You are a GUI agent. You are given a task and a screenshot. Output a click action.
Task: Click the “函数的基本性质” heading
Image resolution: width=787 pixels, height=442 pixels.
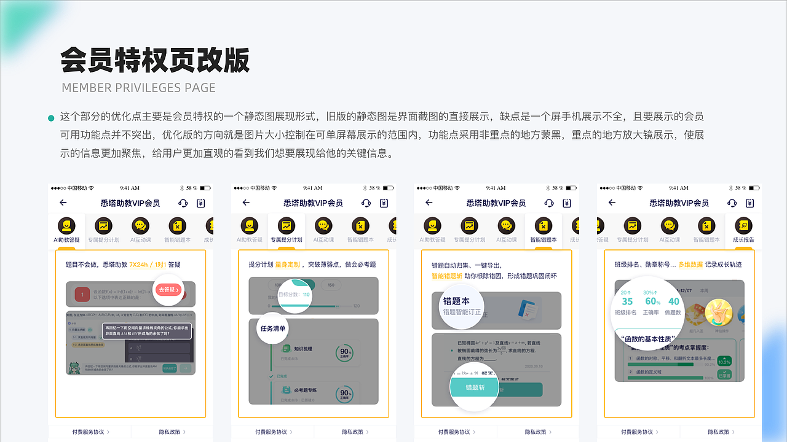pos(648,339)
